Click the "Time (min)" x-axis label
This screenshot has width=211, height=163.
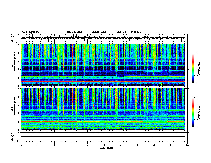pyautogui.click(x=107, y=148)
